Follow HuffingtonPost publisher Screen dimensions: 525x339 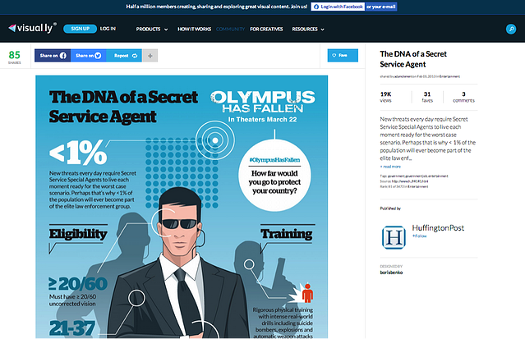(419, 236)
